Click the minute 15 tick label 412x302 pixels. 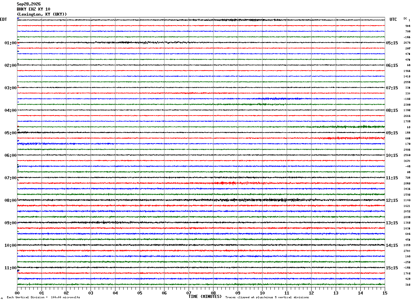click(385, 293)
